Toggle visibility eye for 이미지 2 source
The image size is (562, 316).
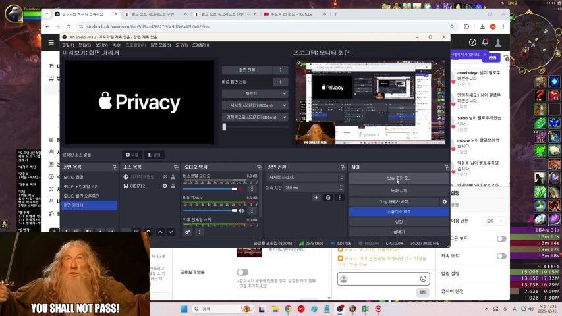165,186
